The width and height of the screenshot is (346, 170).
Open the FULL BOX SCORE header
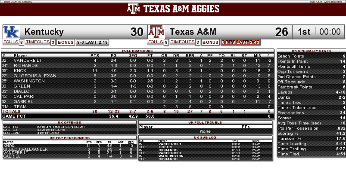[x=137, y=51]
